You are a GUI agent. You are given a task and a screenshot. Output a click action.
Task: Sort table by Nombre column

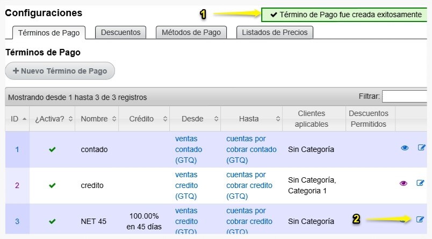click(x=97, y=119)
